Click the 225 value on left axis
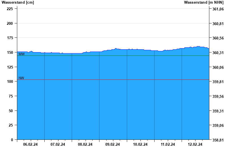Screen dimensions: 226x155 coord(10,9)
